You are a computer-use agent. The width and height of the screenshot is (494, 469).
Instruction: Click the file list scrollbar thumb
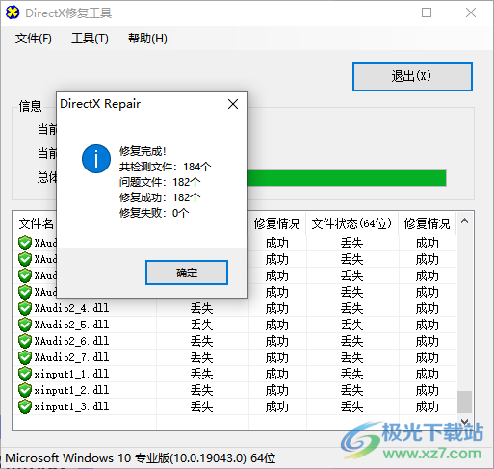(464, 402)
